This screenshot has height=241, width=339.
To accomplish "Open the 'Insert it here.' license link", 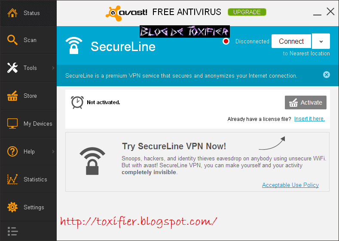I will pos(309,119).
